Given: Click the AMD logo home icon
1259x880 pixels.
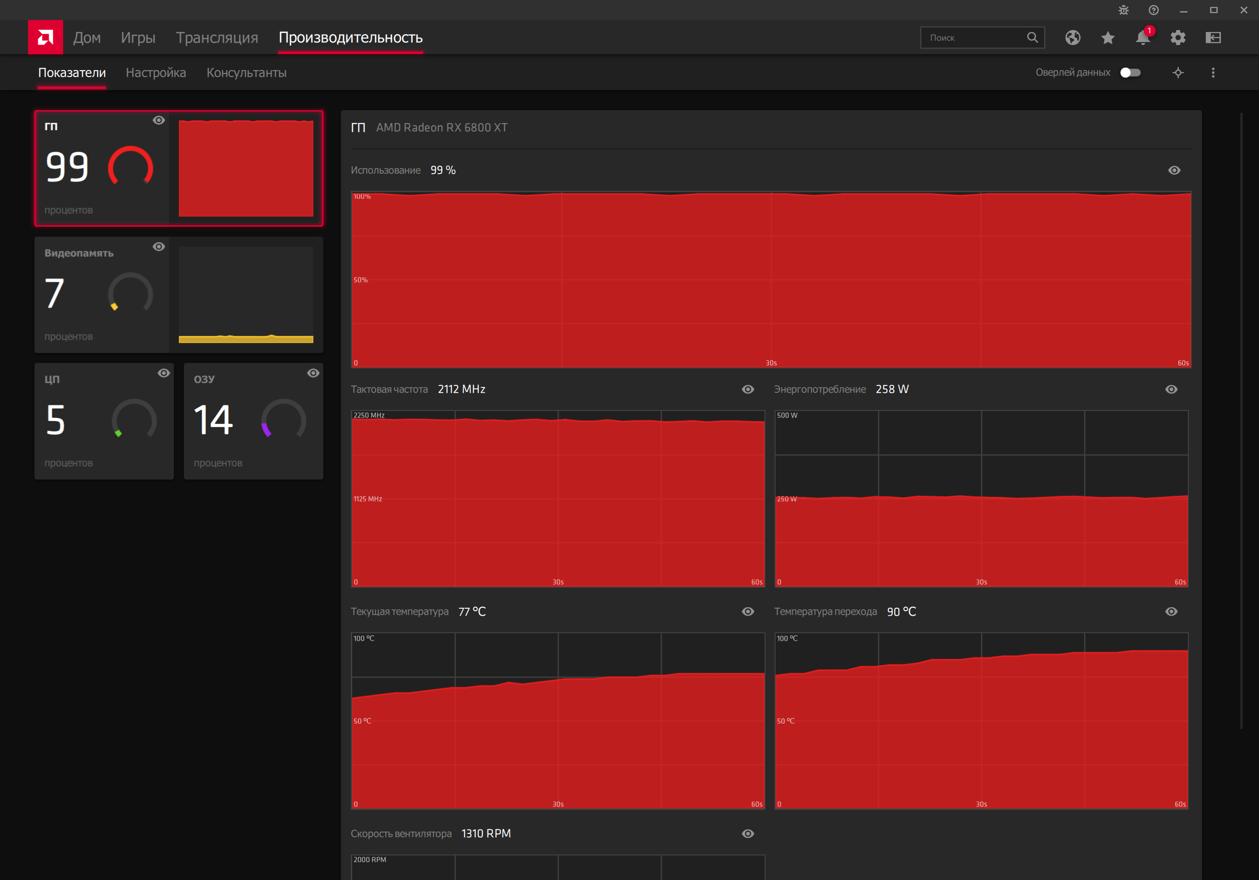Looking at the screenshot, I should (45, 37).
